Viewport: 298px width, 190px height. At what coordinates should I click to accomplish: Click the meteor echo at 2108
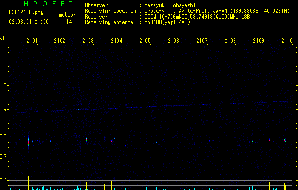click(236, 145)
